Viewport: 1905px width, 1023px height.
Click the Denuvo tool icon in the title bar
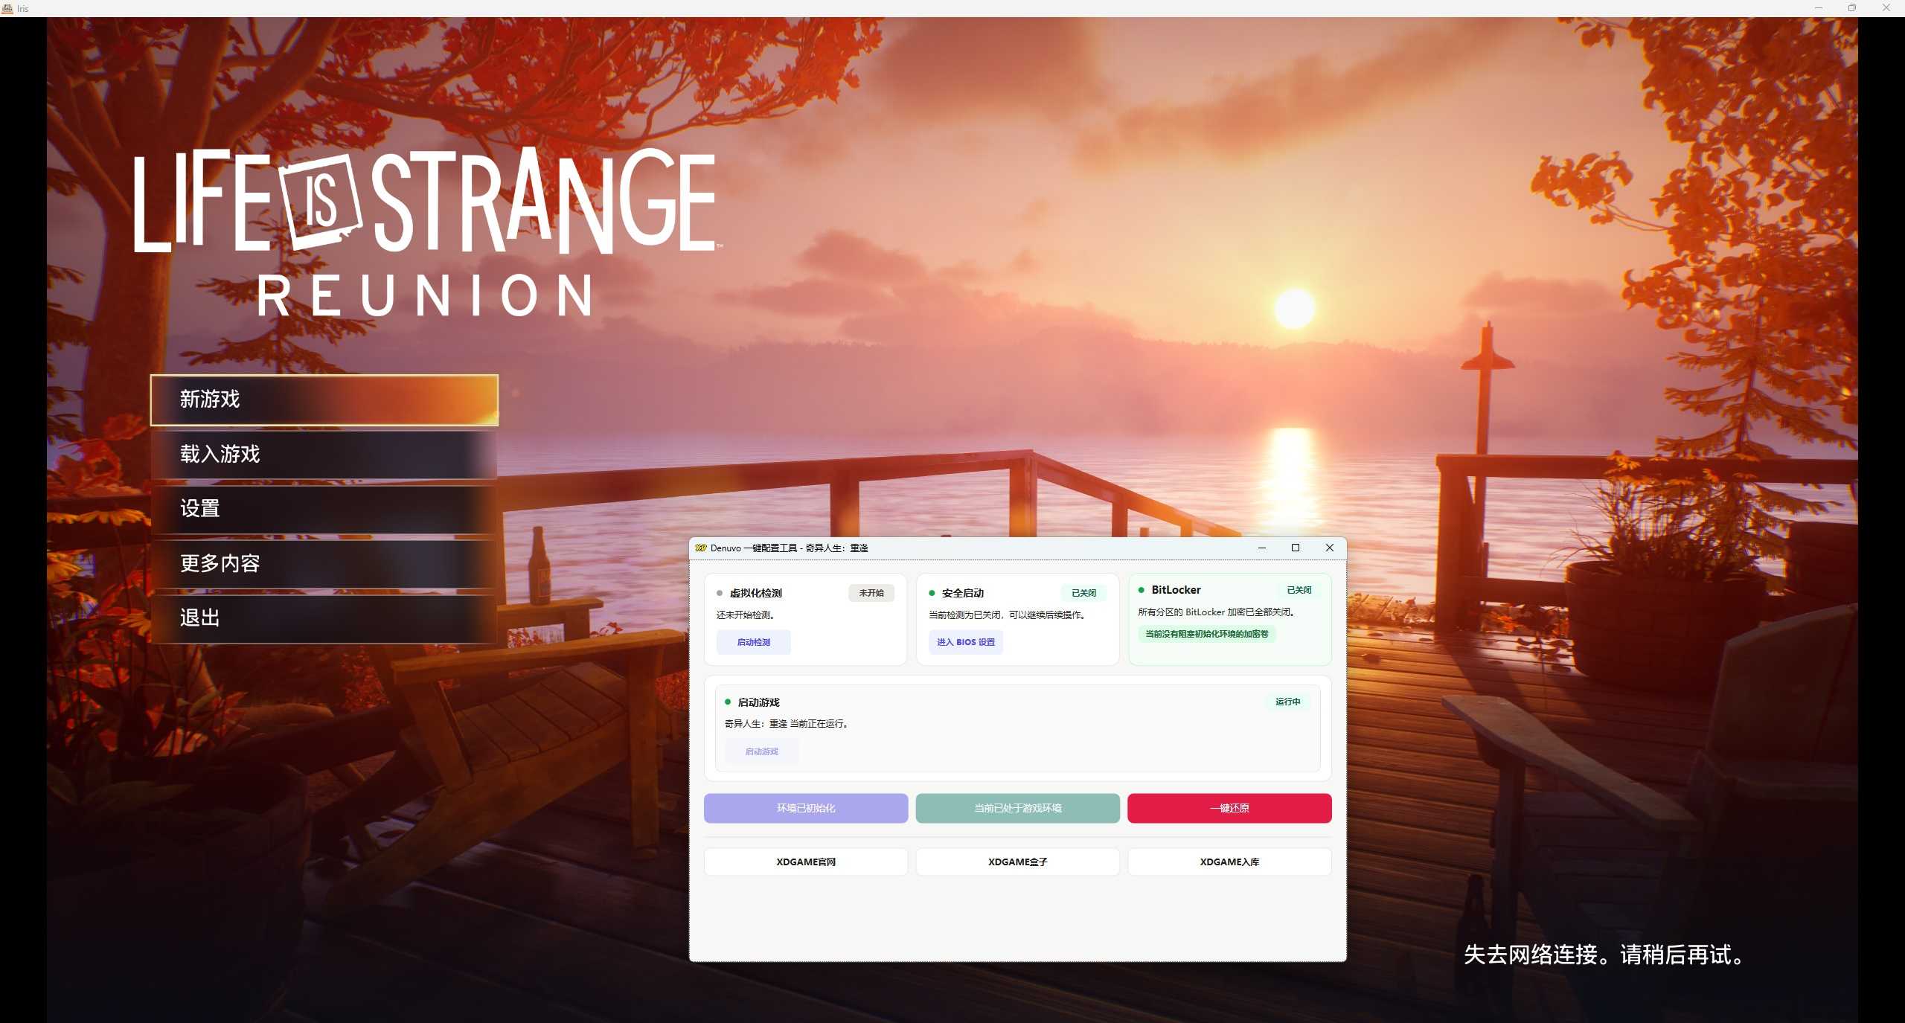point(700,548)
